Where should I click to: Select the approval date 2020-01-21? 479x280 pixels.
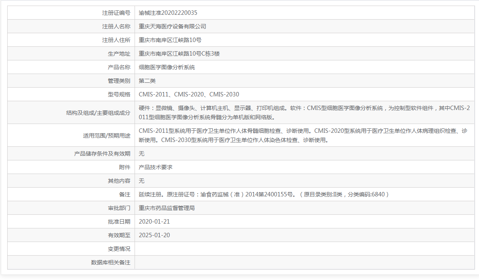154,221
